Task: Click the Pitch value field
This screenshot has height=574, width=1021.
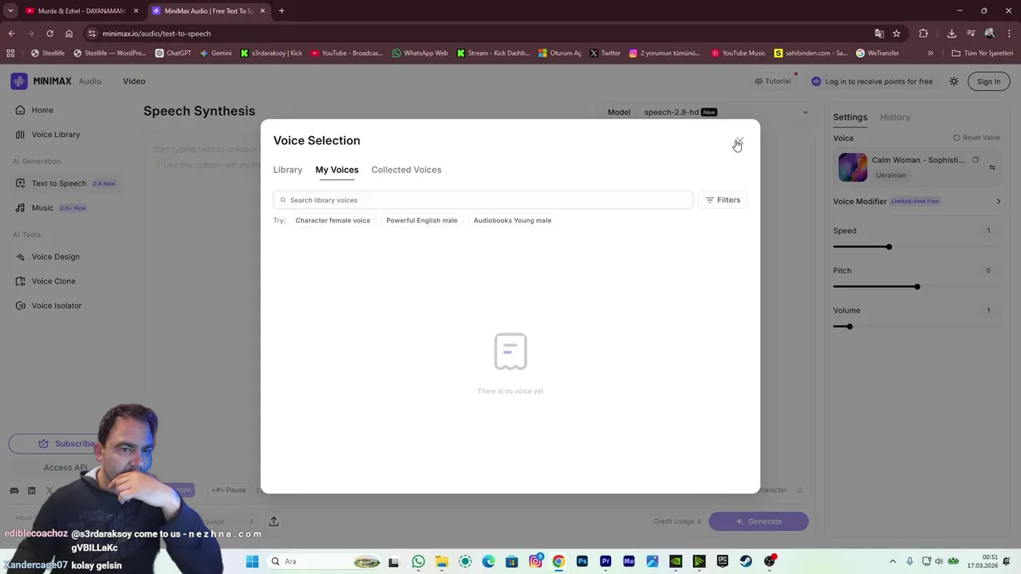Action: tap(988, 271)
